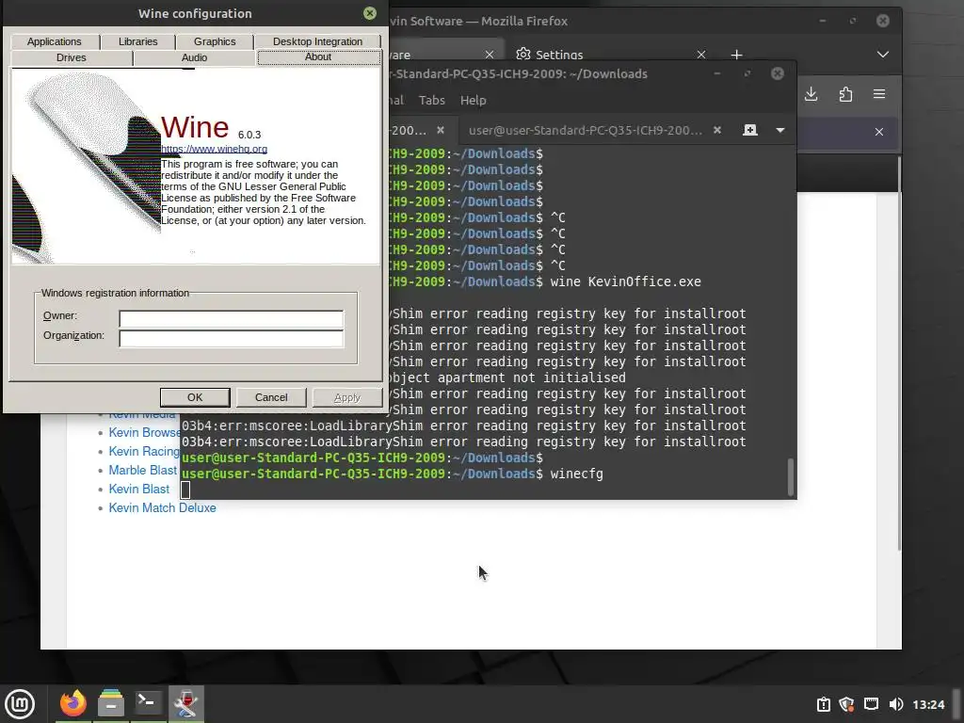Expand the terminal tab list dropdown arrow

pyautogui.click(x=780, y=130)
